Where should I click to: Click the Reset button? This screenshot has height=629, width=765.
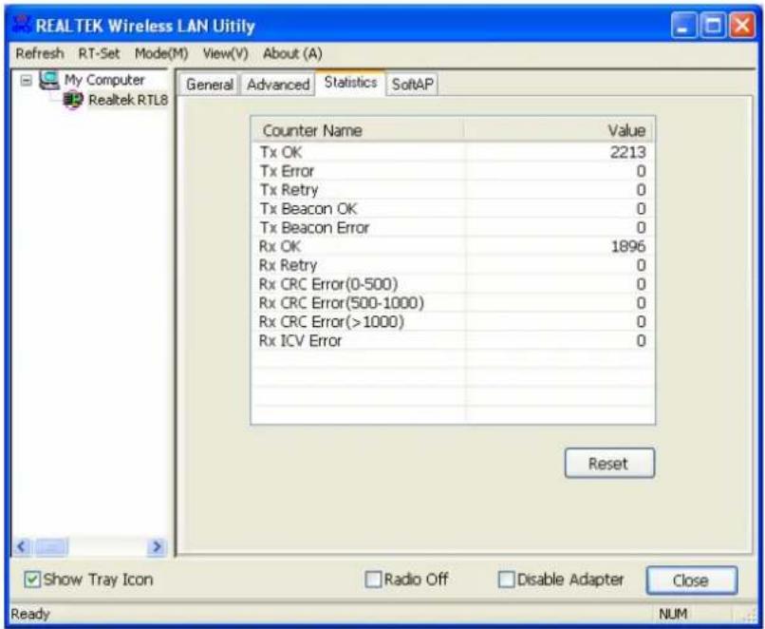[609, 463]
